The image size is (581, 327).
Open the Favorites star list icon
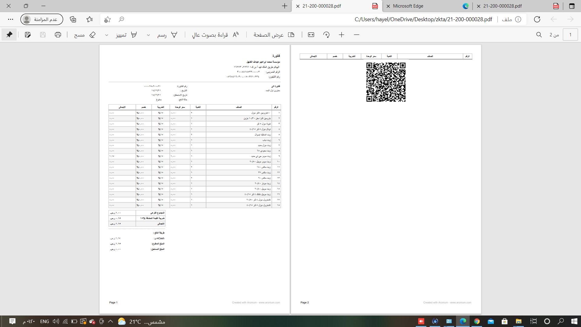pos(90,19)
